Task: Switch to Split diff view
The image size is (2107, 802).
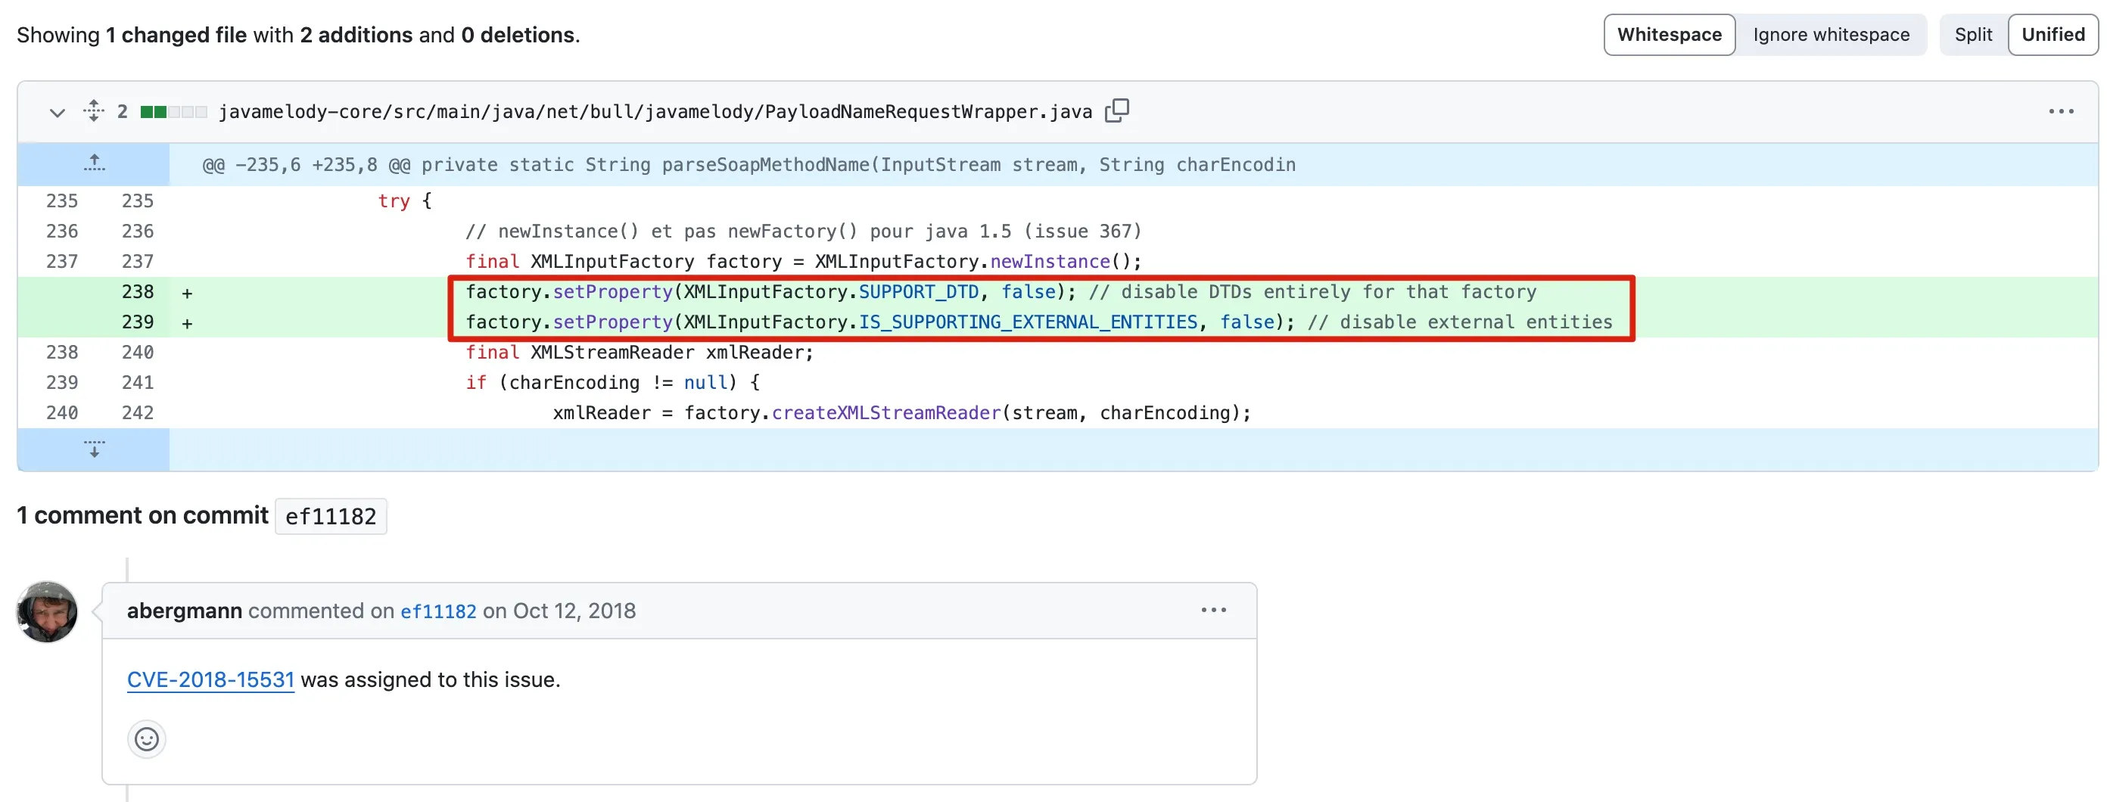Action: tap(1973, 35)
